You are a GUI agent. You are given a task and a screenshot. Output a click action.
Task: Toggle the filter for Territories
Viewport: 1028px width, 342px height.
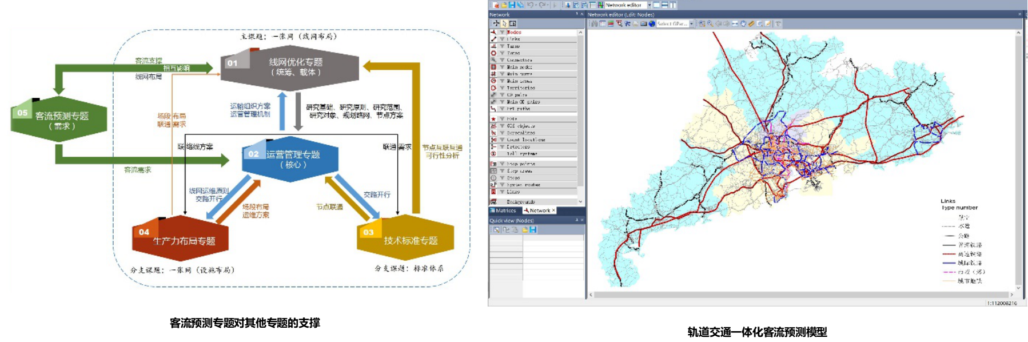tap(502, 88)
